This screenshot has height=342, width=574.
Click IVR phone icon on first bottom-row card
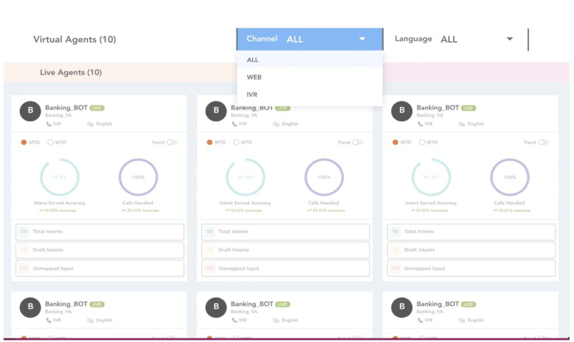[x=49, y=320]
